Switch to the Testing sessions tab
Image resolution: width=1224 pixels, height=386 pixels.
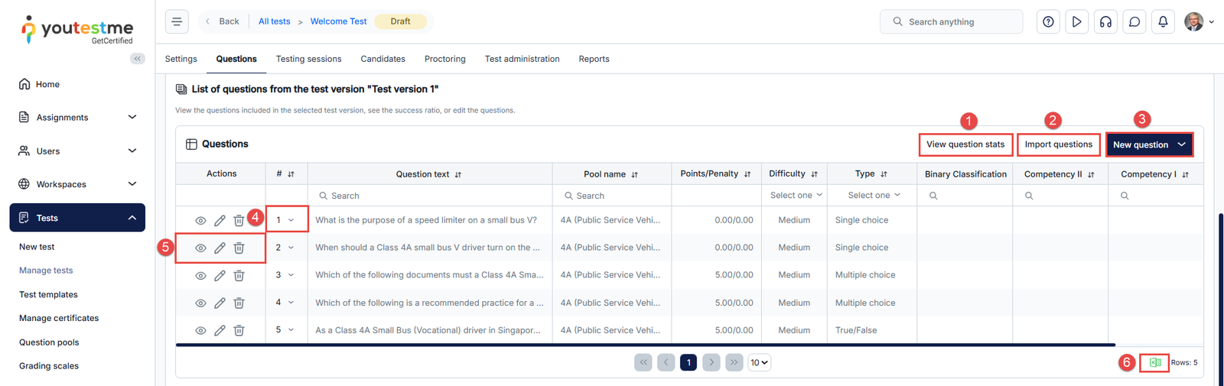[x=308, y=59]
